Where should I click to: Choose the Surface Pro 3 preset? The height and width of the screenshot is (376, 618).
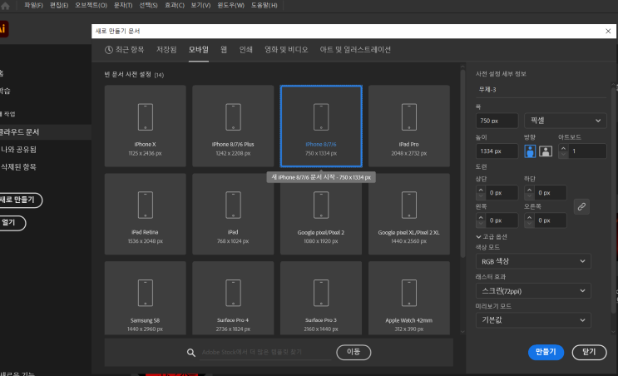coord(321,299)
